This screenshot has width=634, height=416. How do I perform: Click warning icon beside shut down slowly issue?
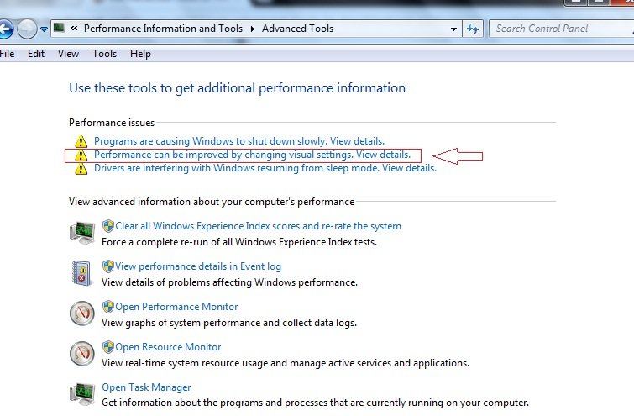coord(81,142)
